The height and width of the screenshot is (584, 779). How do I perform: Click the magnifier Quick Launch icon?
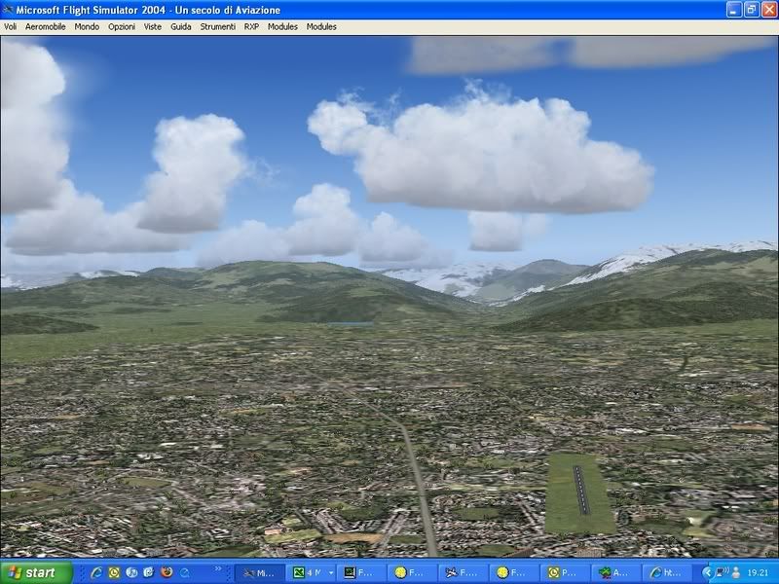pyautogui.click(x=185, y=572)
